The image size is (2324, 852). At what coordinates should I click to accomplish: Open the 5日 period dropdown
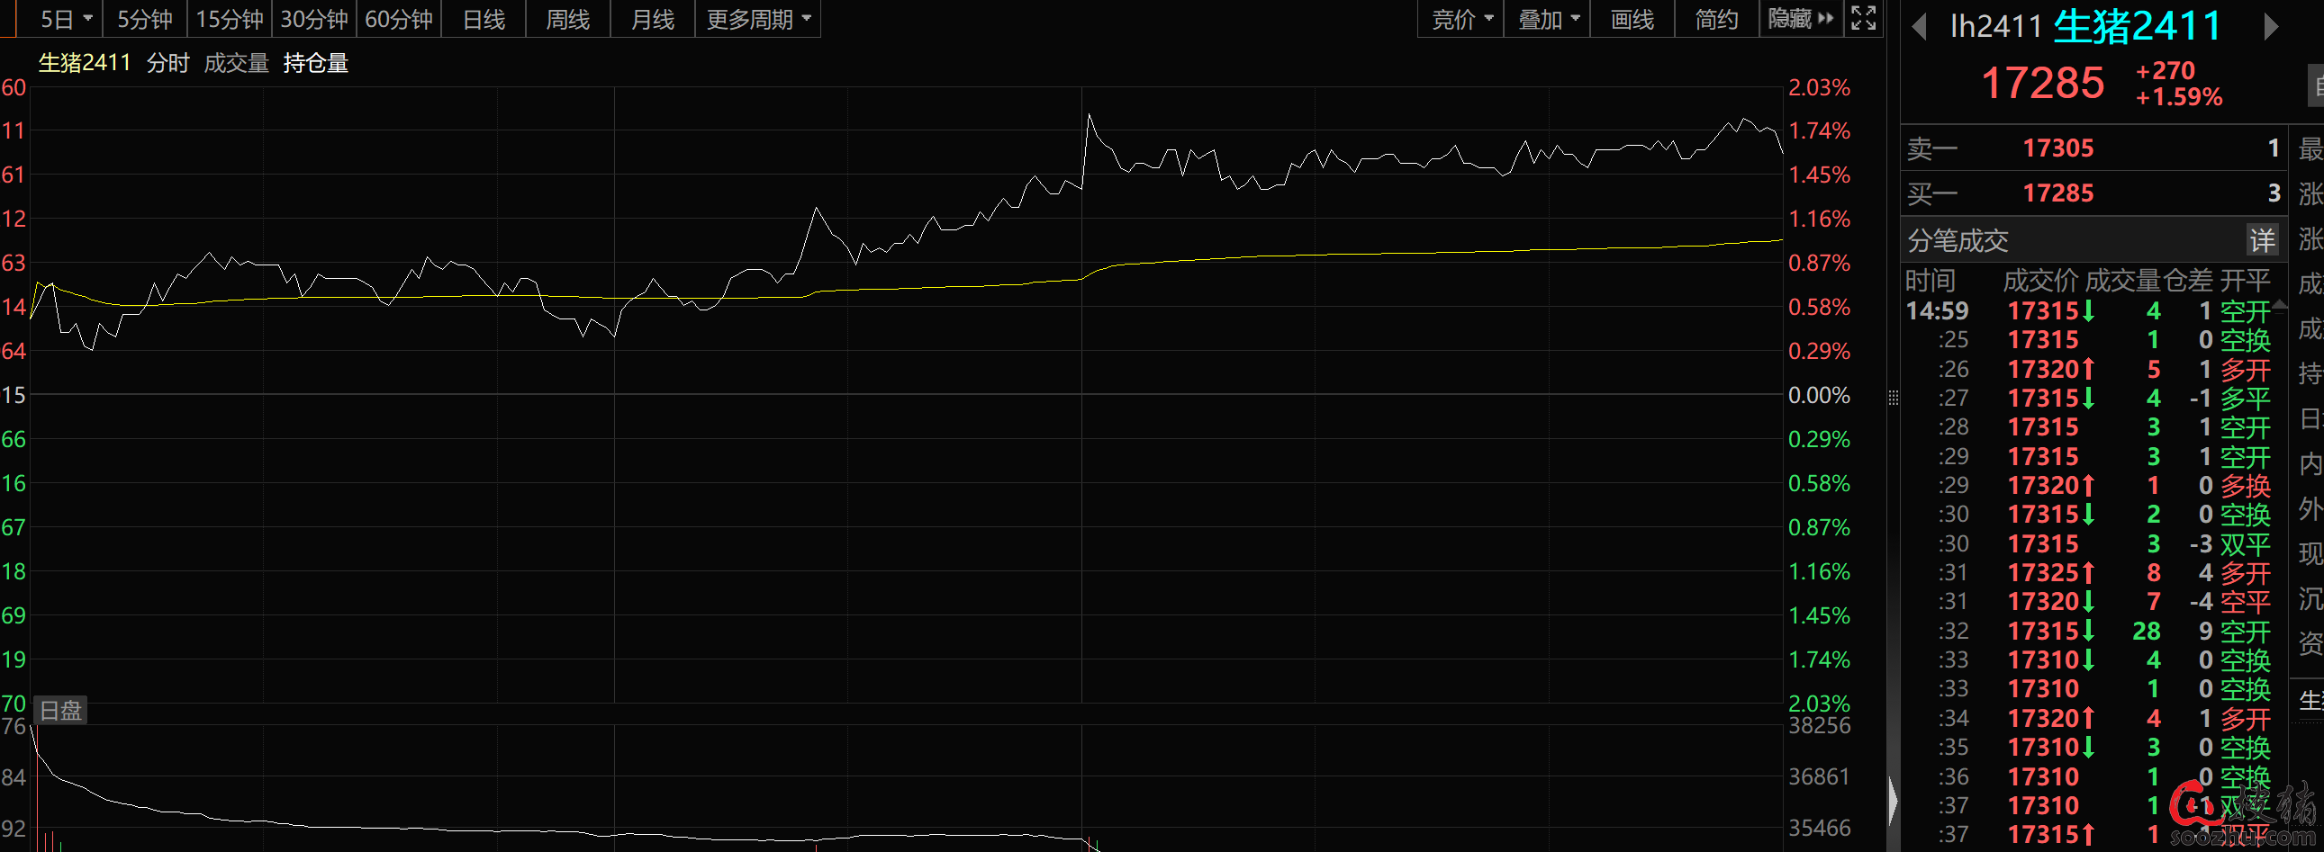click(x=67, y=19)
